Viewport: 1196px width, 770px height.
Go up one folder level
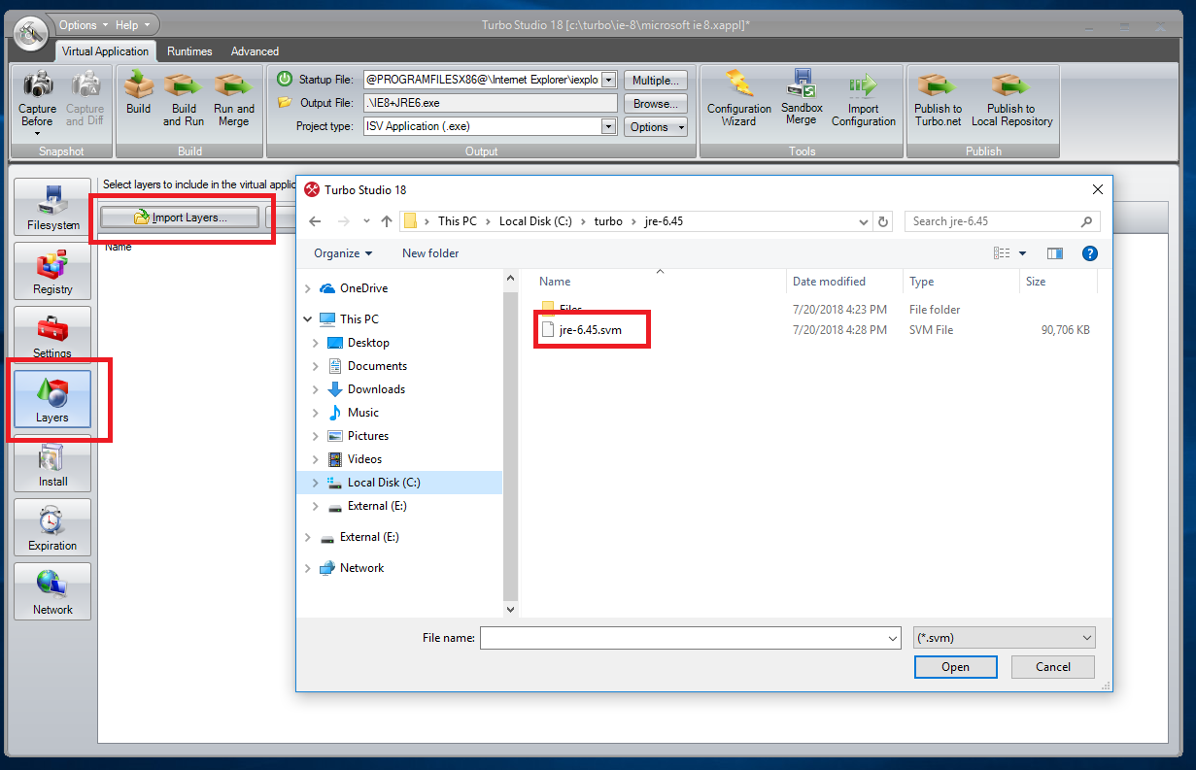pyautogui.click(x=387, y=221)
